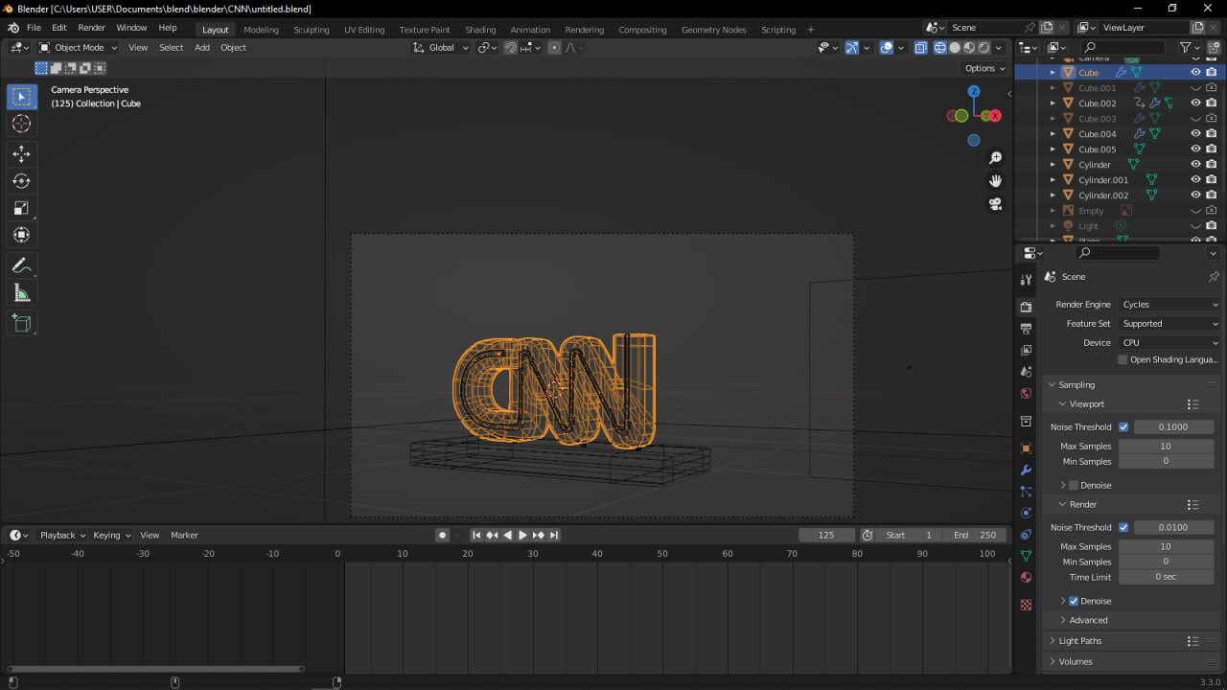Screen dimensions: 1227x690
Task: Open the Render Properties tab
Action: (1026, 306)
